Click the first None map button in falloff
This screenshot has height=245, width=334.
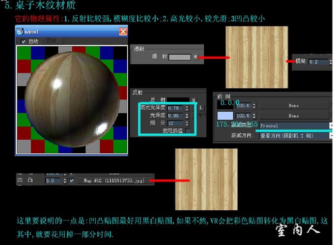pyautogui.click(x=294, y=106)
